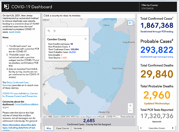The image size is (179, 132).
Task: Switch to the Case Counts tab
Action: [63, 128]
